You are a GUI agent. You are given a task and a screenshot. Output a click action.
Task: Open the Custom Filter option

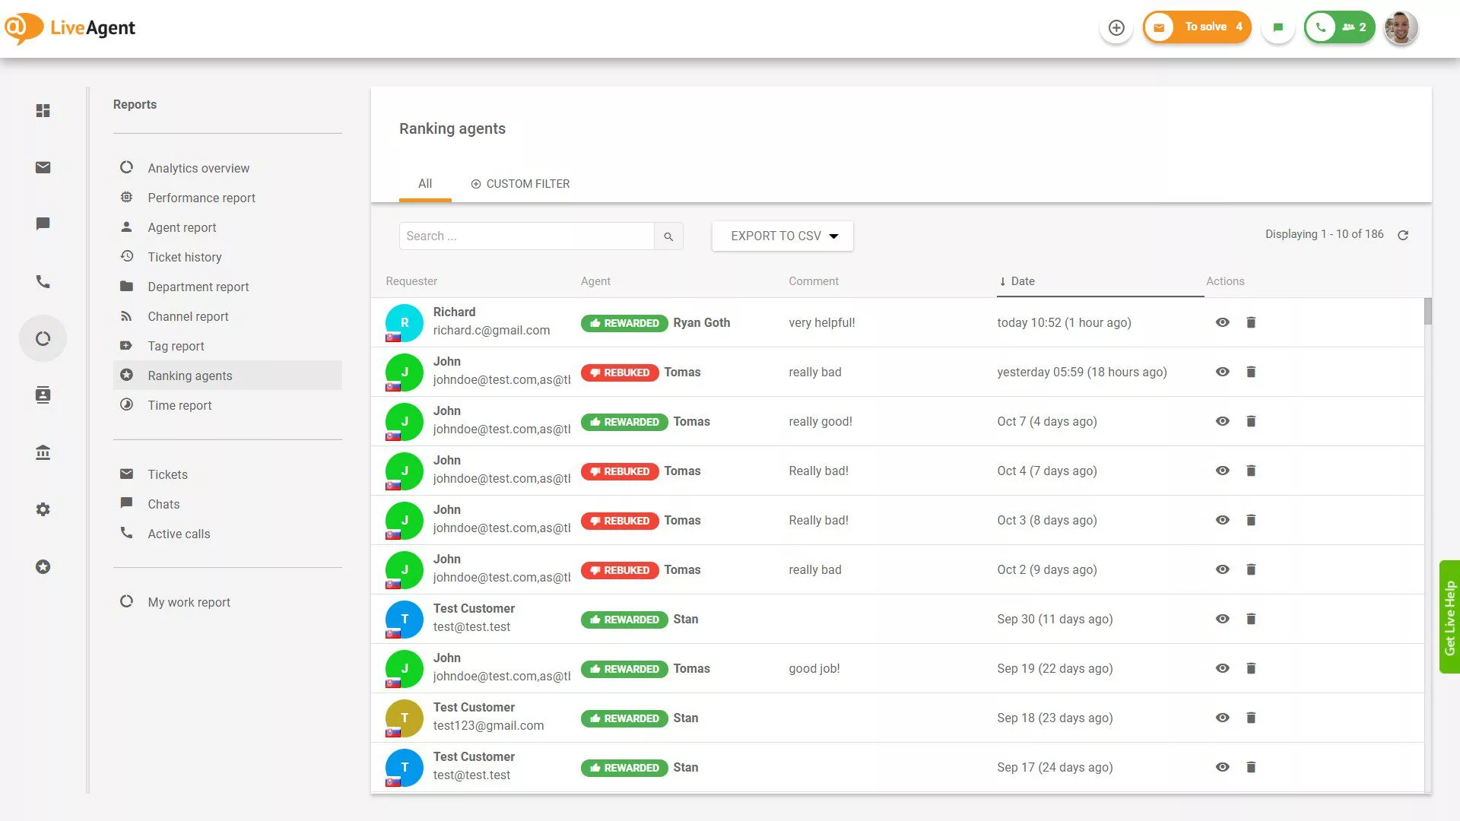[x=520, y=183]
